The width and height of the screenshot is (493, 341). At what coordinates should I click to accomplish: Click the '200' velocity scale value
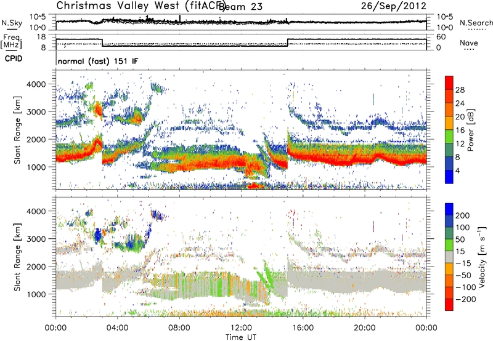(463, 215)
